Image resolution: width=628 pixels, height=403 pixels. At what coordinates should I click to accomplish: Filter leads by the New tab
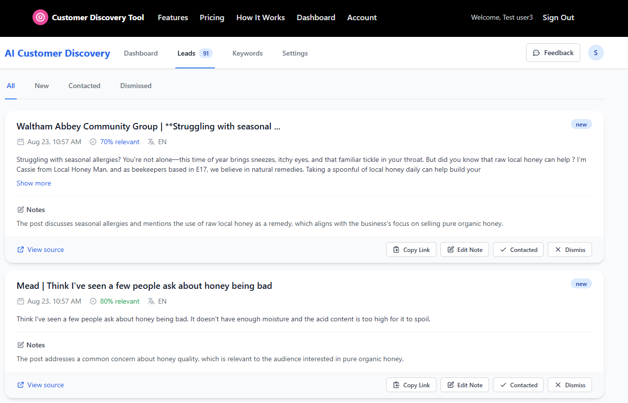pyautogui.click(x=42, y=86)
